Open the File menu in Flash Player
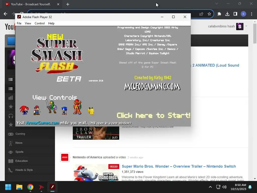Viewport: 257px width, 193px height. (x=19, y=23)
